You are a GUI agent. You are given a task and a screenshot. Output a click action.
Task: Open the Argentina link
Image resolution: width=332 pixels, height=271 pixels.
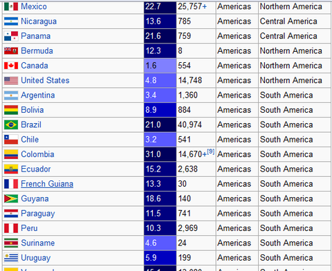point(38,95)
